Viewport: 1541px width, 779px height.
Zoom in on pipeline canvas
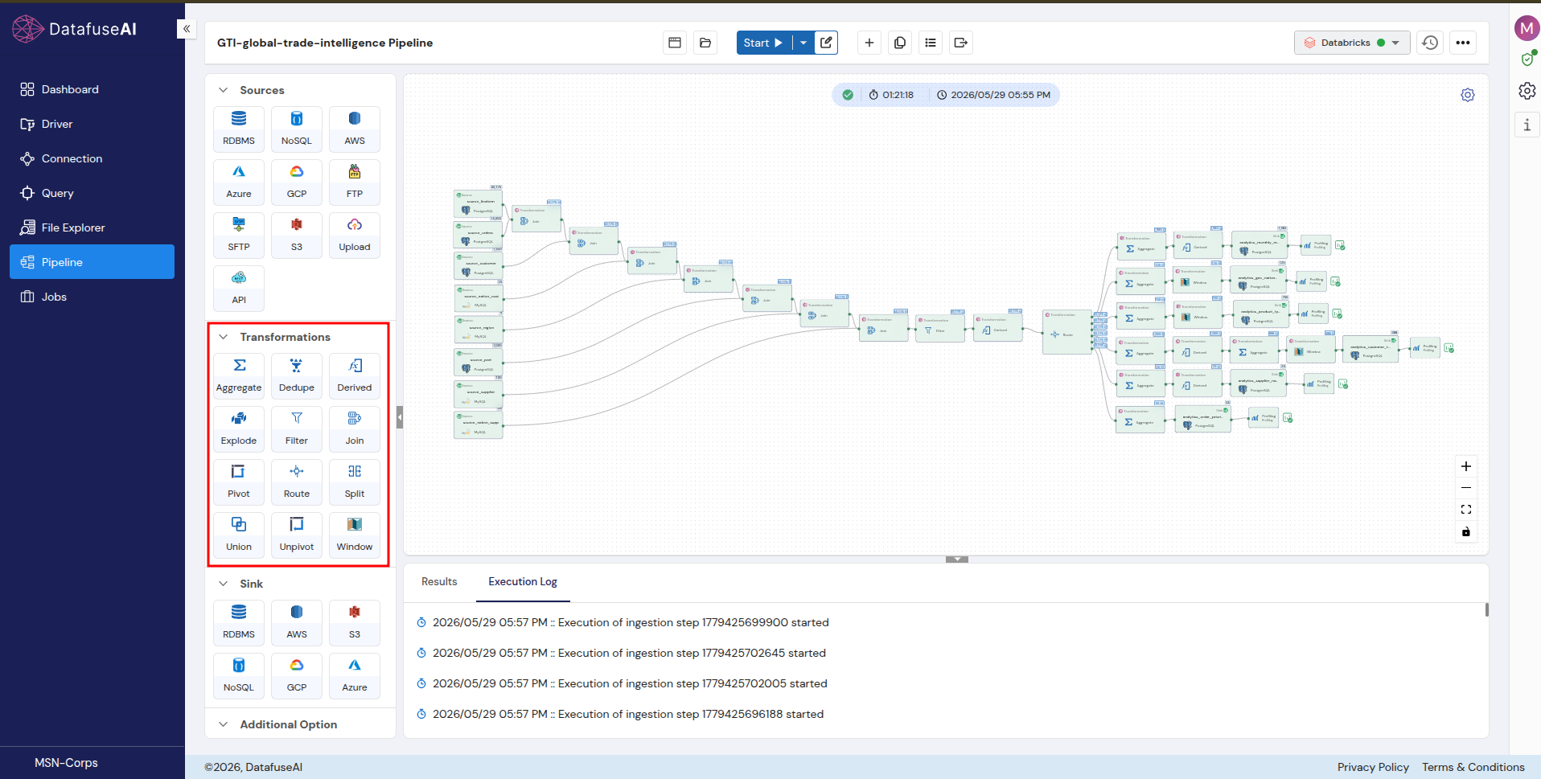[x=1466, y=466]
